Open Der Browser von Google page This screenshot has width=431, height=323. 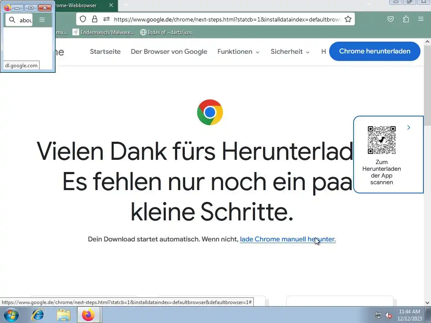169,52
